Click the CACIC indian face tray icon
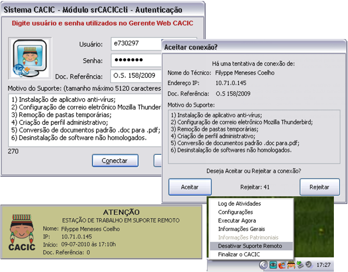Image resolution: width=348 pixels, height=272 pixels. (x=291, y=265)
